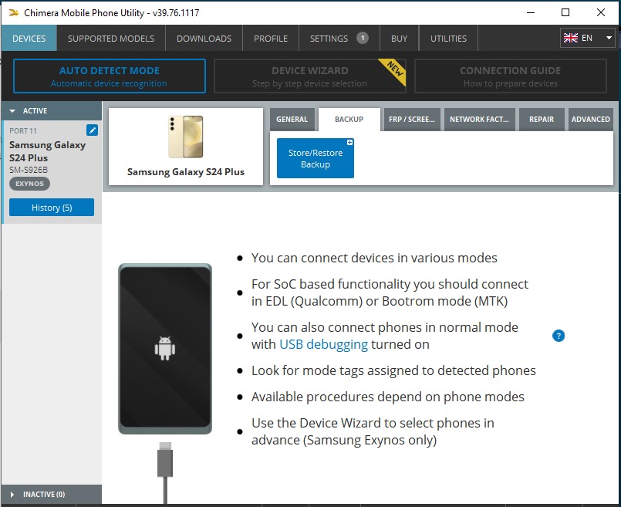
Task: Select the NETWORK FACT... tab
Action: [479, 119]
